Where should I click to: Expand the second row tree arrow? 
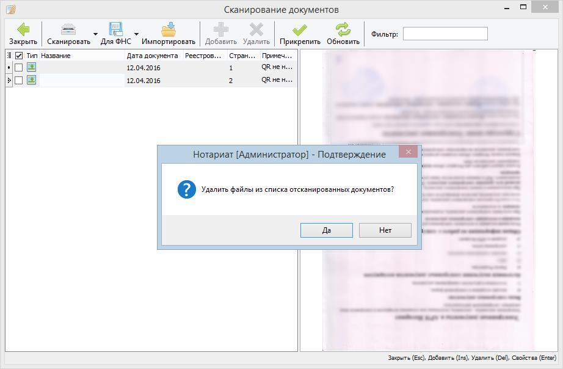click(9, 81)
